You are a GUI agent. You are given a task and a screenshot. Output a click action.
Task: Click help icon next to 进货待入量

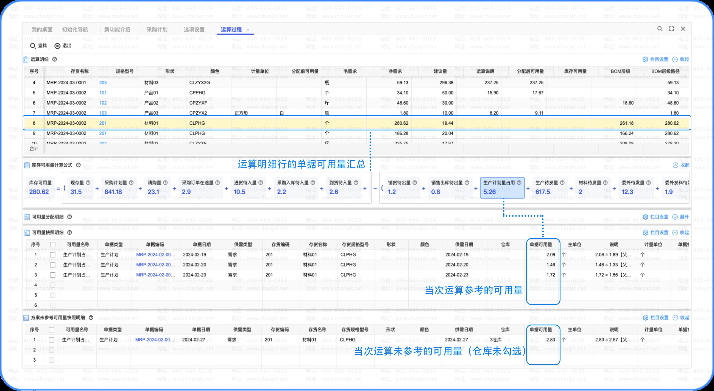[x=261, y=183]
